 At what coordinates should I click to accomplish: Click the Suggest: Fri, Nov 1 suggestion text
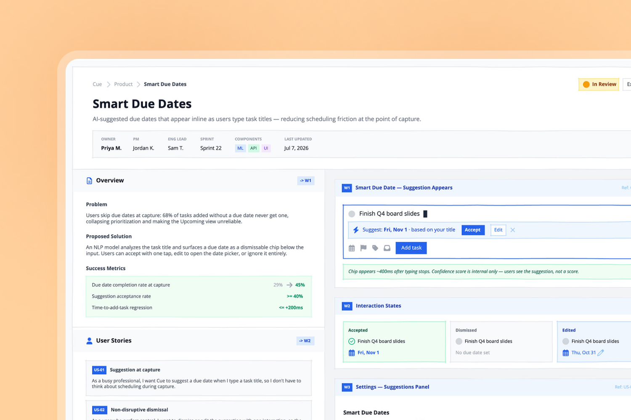click(408, 230)
